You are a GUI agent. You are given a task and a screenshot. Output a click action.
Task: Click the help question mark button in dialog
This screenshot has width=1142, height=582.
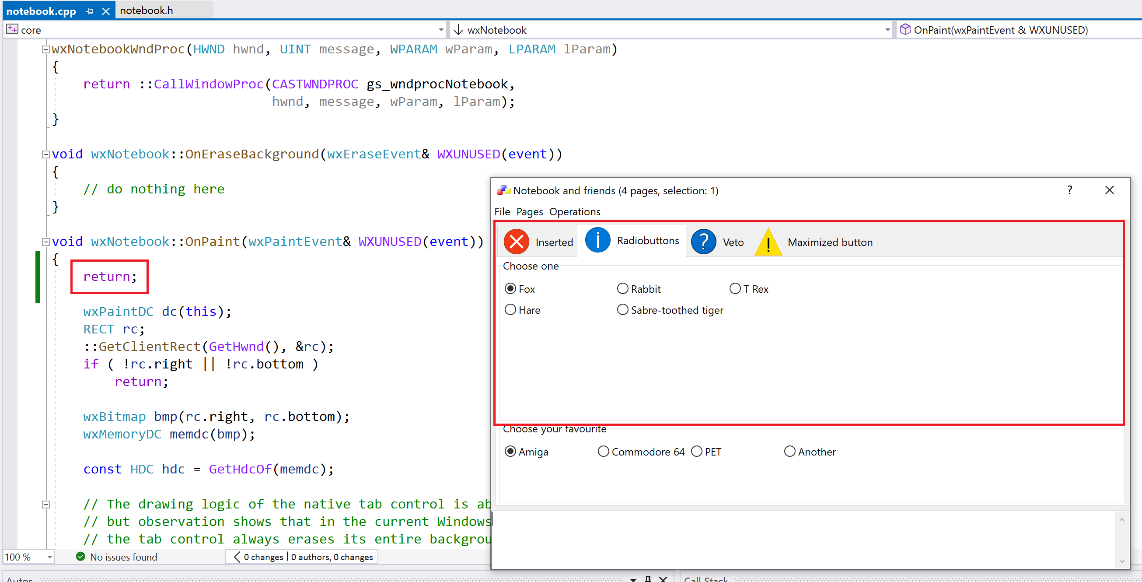tap(1070, 190)
